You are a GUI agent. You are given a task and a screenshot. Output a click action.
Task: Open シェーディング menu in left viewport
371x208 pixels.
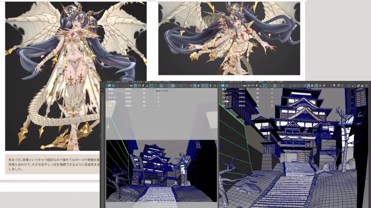pos(122,82)
